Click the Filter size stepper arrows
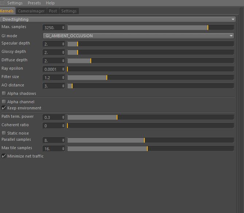The height and width of the screenshot is (213, 244). click(63, 78)
